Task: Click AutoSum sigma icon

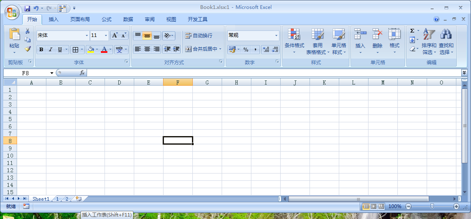Action: click(x=412, y=31)
